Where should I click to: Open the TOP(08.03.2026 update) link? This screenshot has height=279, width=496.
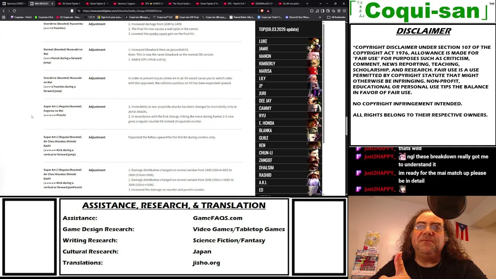point(279,29)
